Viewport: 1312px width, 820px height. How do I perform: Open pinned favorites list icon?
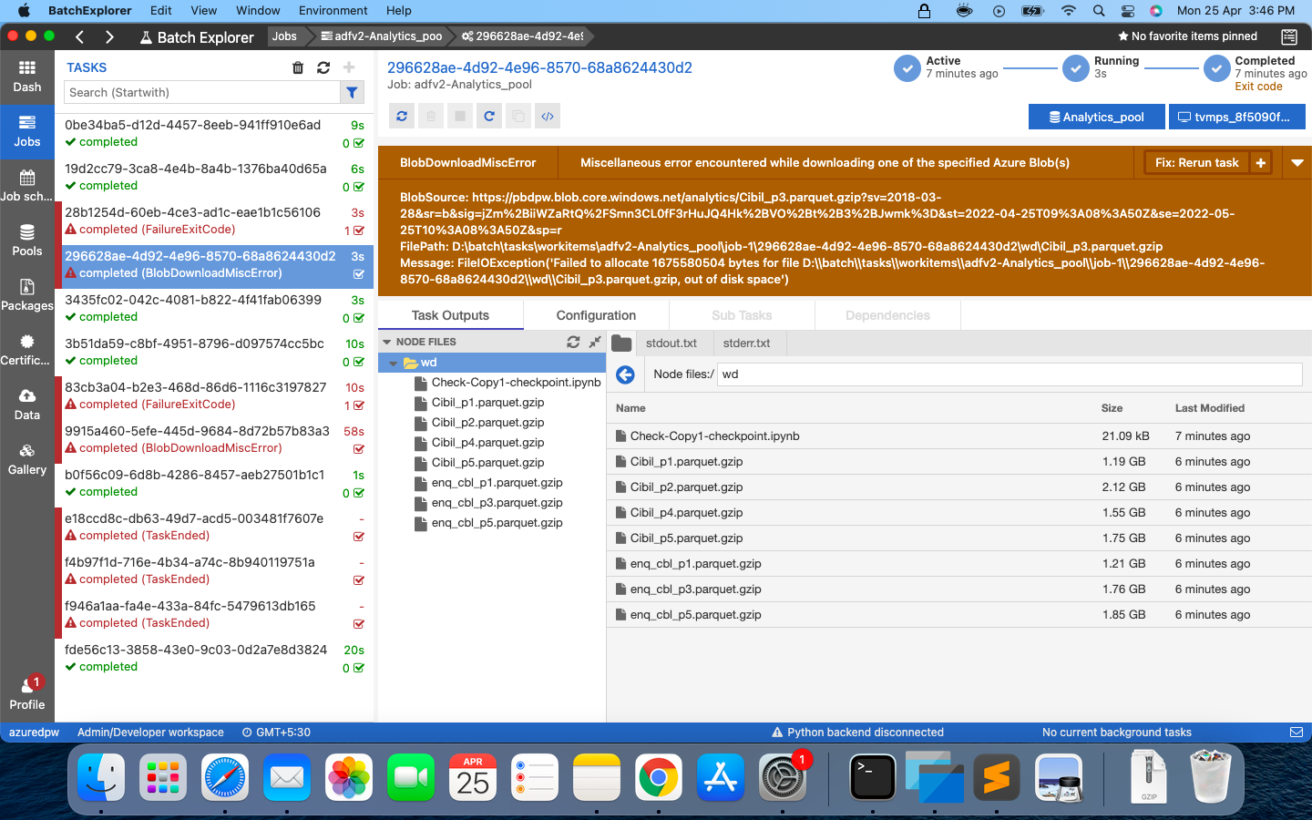[1289, 36]
